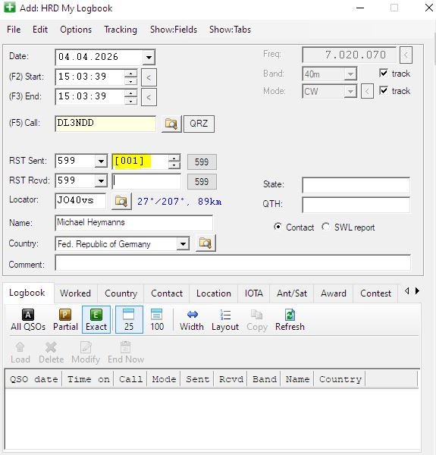The width and height of the screenshot is (436, 455).
Task: Click the country lookup icon
Action: tap(205, 243)
